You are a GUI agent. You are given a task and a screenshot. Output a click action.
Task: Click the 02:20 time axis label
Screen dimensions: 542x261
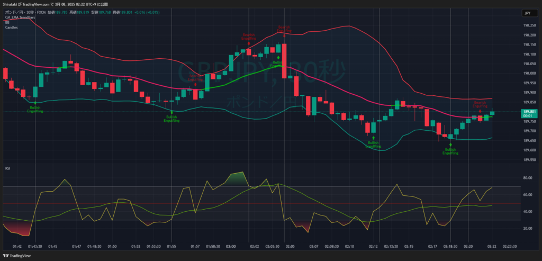[468, 247]
